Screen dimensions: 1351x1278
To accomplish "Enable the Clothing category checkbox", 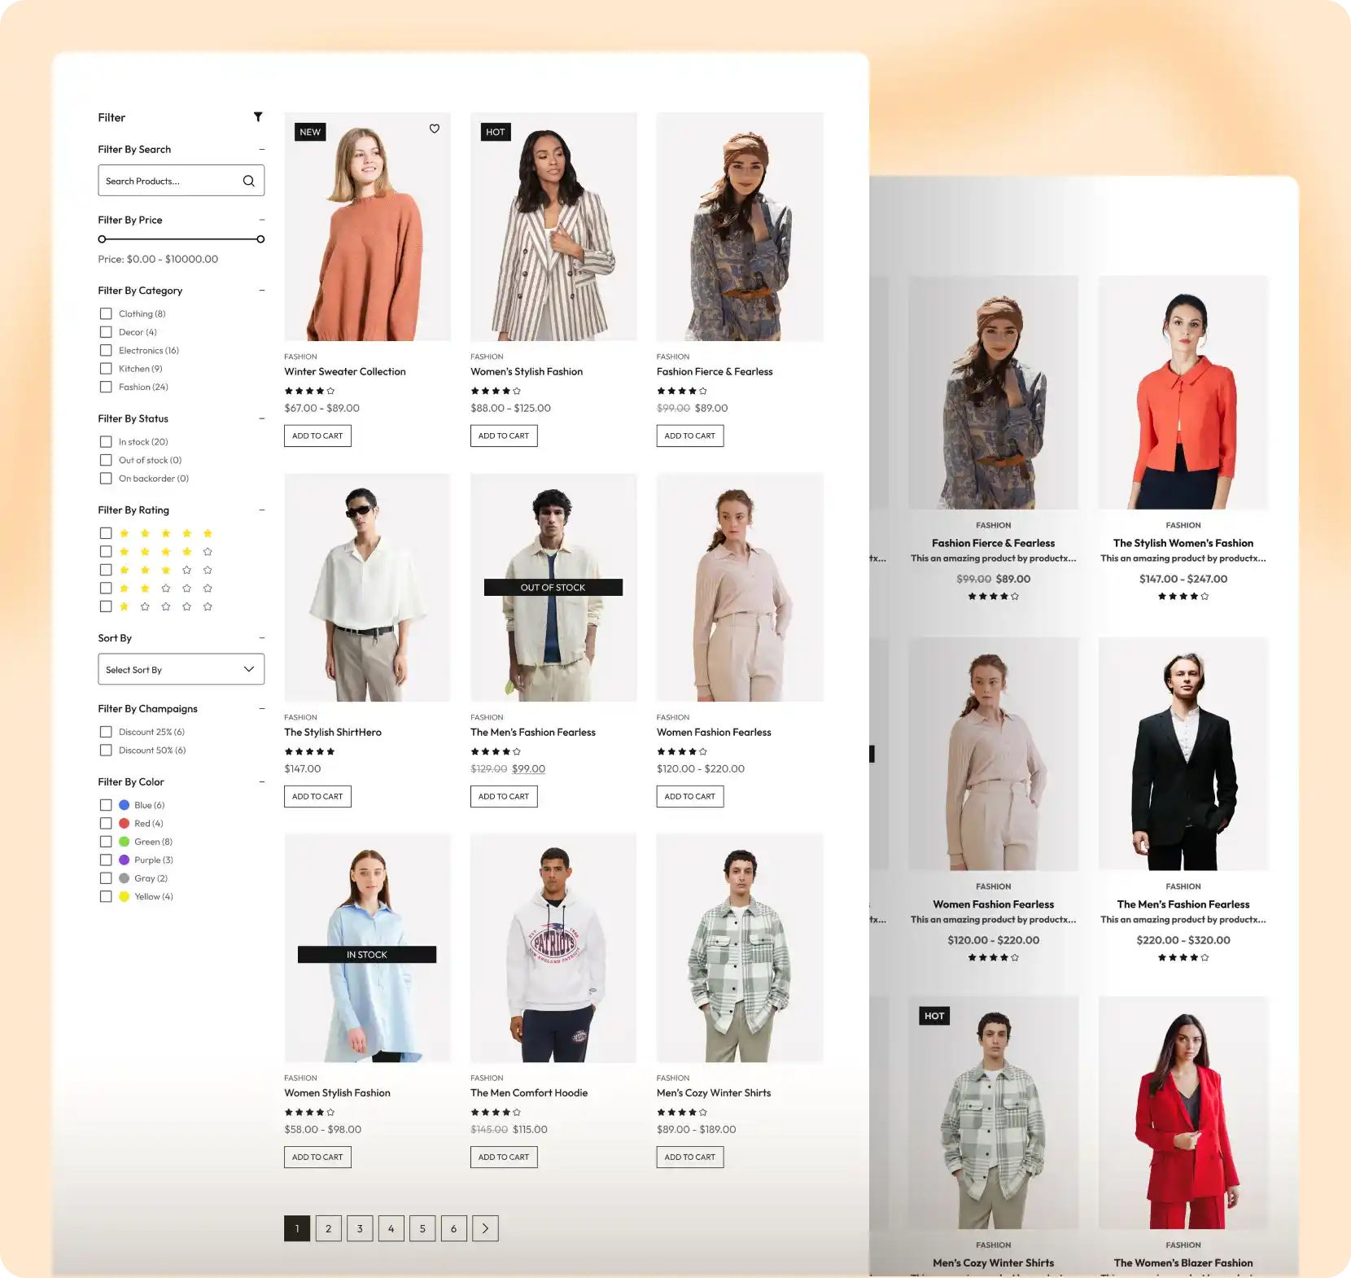I will tap(106, 313).
